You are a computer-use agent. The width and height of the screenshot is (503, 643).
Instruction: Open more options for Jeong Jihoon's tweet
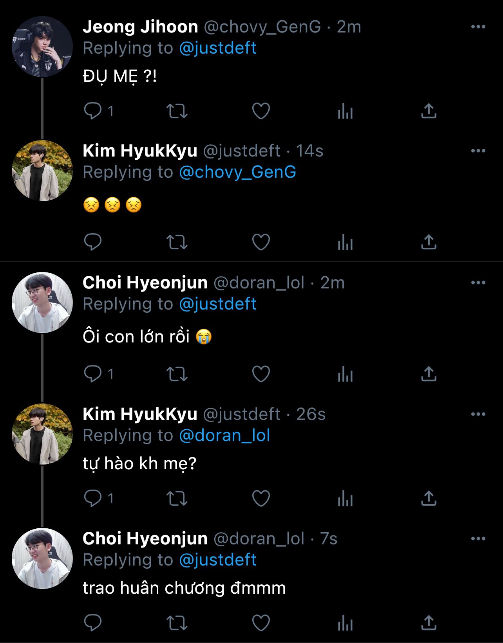pyautogui.click(x=478, y=27)
